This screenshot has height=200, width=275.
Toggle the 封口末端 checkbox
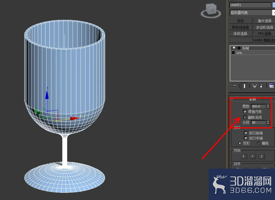click(246, 138)
